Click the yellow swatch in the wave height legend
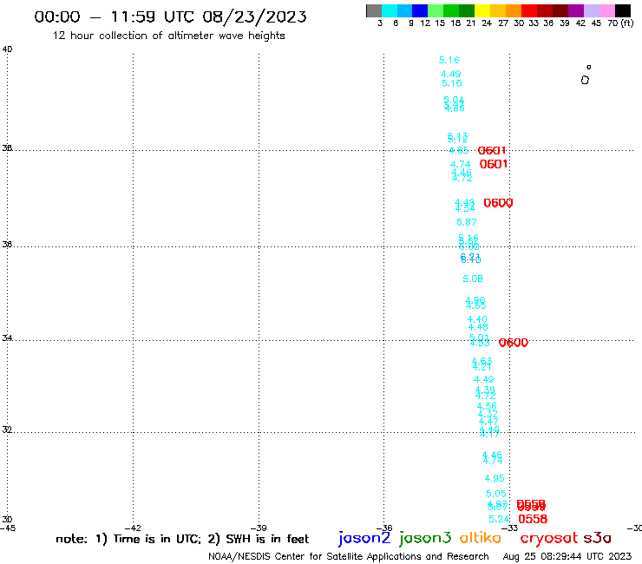642x564 pixels. [x=482, y=10]
